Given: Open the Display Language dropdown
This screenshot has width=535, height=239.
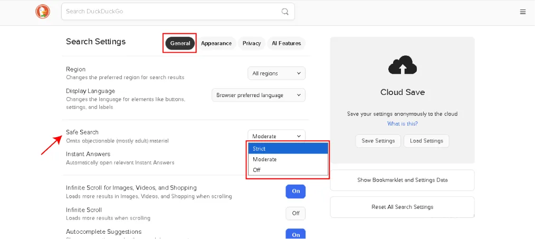Looking at the screenshot, I should point(259,95).
